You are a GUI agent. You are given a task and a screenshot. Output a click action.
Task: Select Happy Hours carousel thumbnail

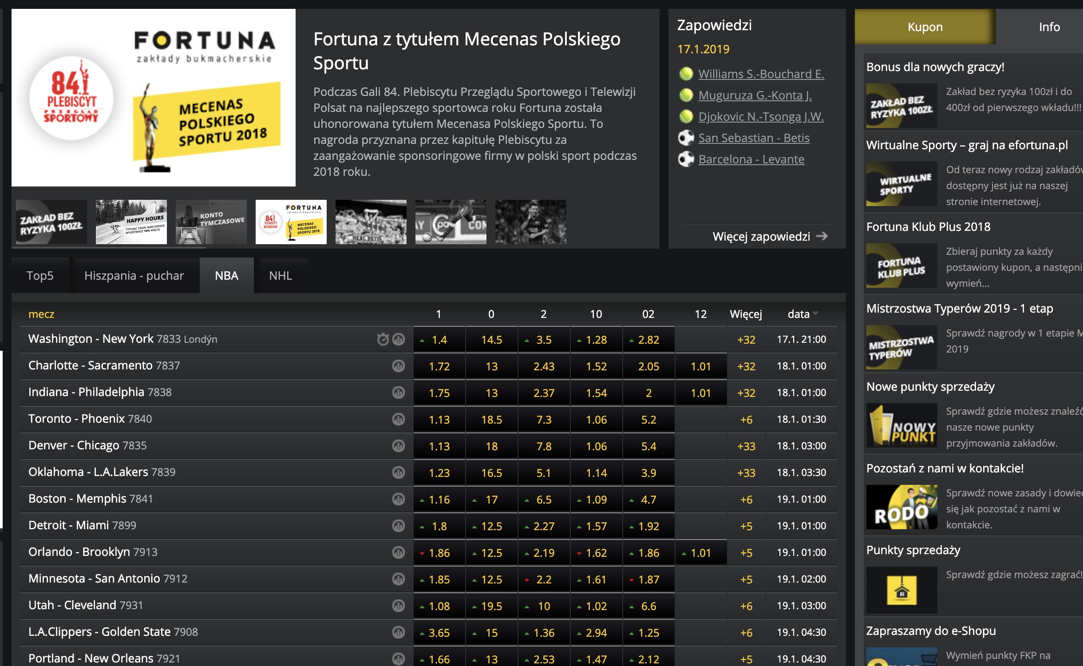[x=131, y=222]
